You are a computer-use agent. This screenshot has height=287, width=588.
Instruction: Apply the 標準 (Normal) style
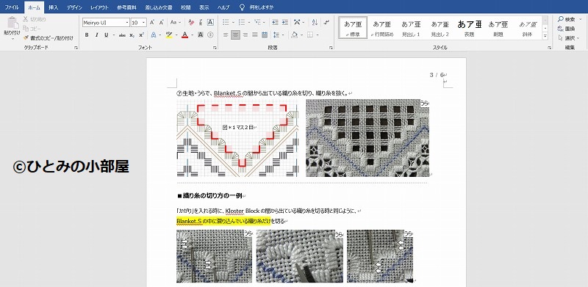click(353, 28)
